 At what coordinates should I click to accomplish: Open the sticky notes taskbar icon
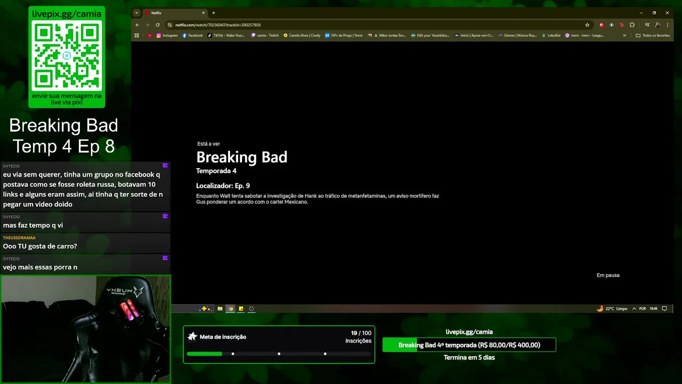[x=241, y=309]
